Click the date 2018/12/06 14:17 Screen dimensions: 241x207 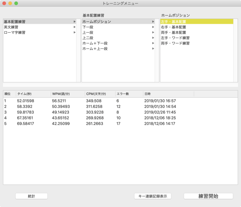[160, 124]
